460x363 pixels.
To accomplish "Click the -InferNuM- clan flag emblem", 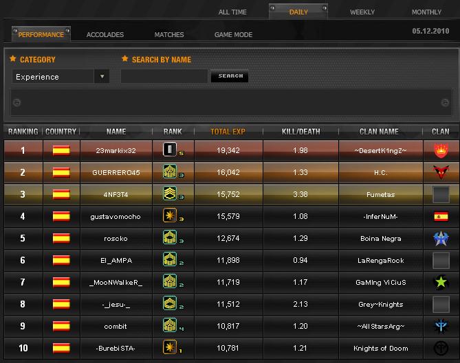I will (441, 216).
